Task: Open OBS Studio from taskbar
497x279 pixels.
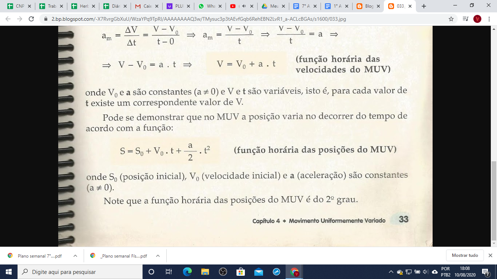Action: click(x=223, y=272)
